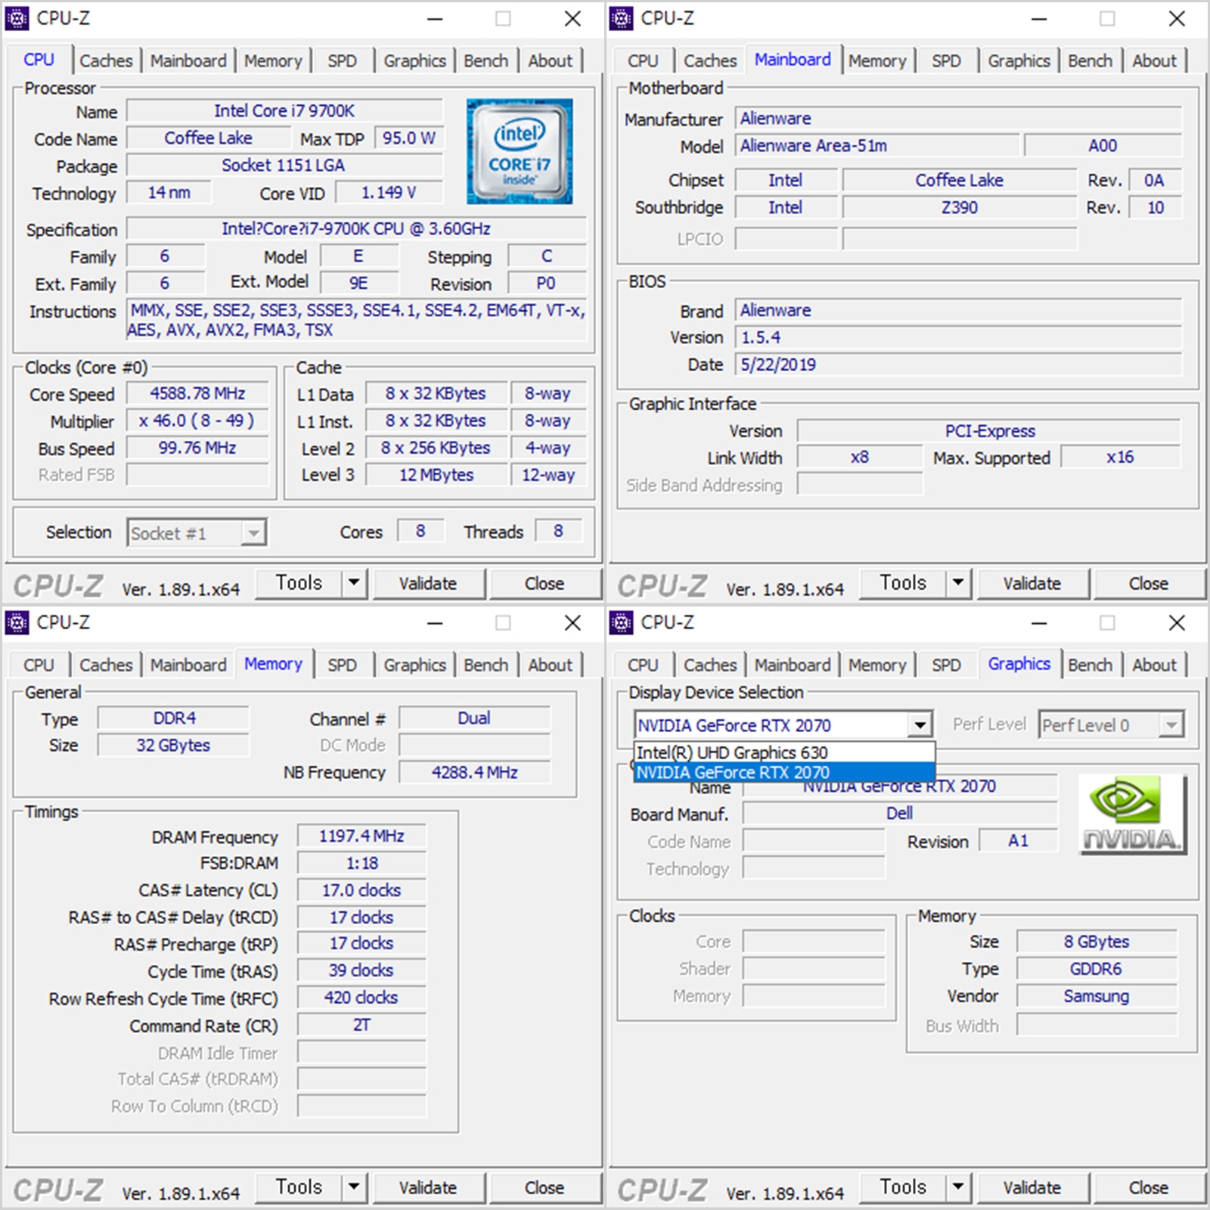1210x1210 pixels.
Task: Open the Tools dropdown arrow in the Motherboard window
Action: [x=958, y=583]
